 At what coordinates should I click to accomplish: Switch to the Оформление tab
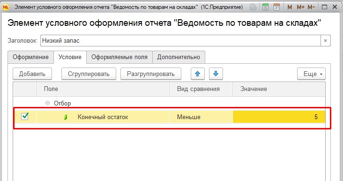[30, 57]
